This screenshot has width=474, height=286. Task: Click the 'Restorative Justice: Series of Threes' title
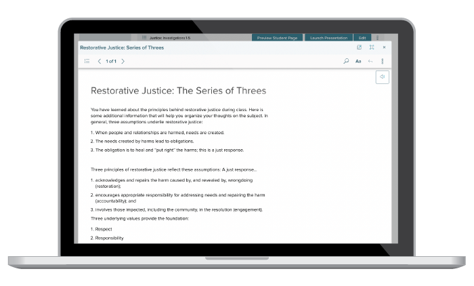click(122, 47)
